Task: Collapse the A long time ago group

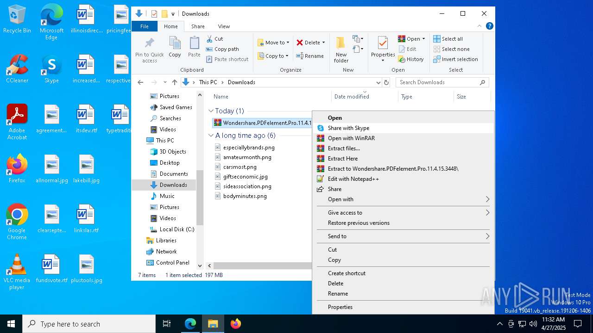Action: click(x=211, y=136)
